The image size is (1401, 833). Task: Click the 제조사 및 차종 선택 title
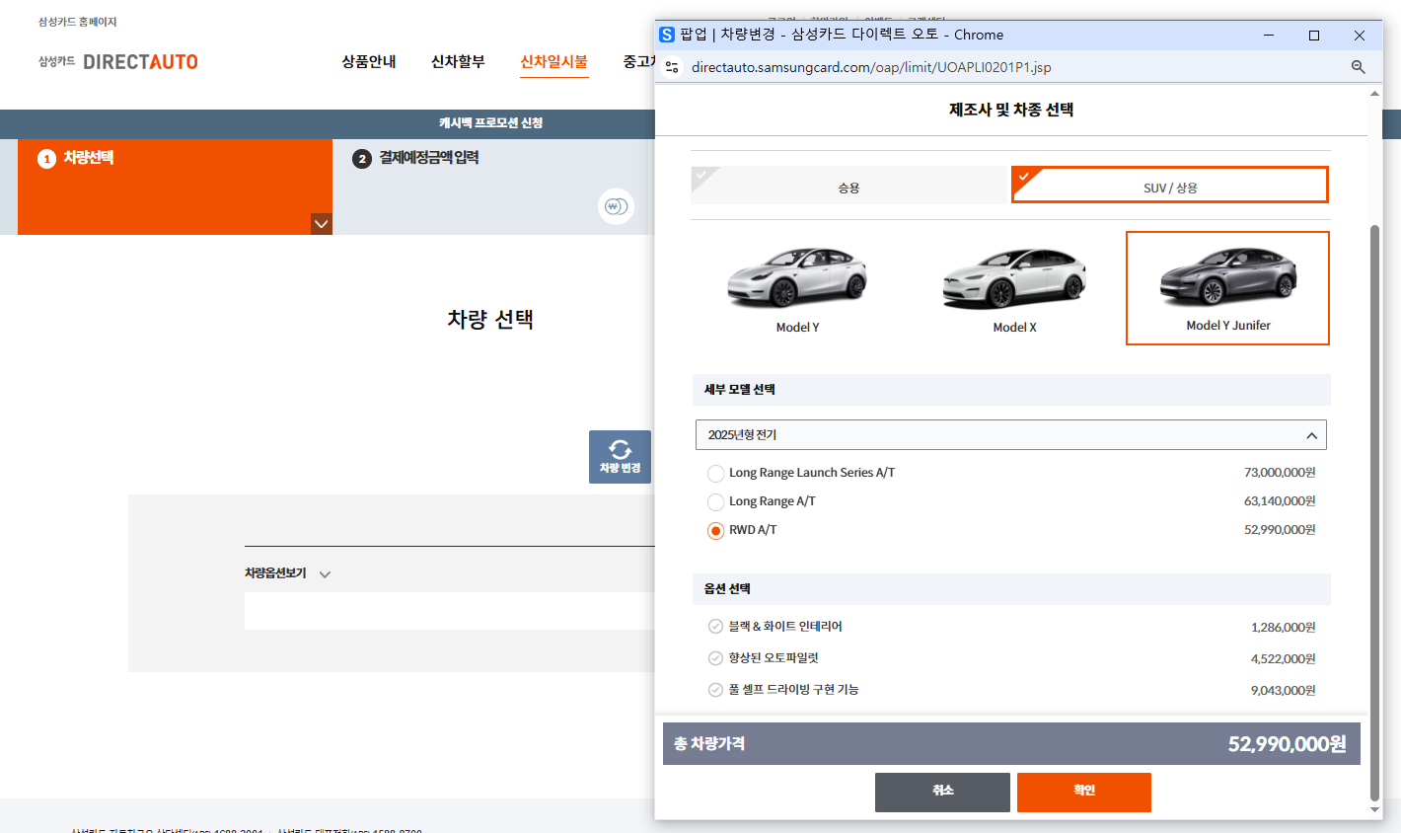[1011, 110]
